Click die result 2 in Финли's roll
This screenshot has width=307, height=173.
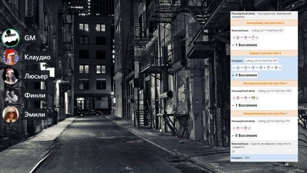point(238,37)
